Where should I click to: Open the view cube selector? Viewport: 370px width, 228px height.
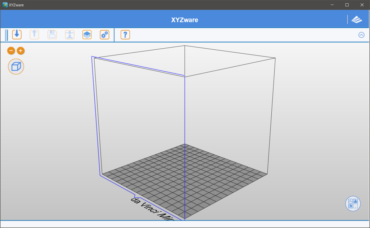(16, 67)
